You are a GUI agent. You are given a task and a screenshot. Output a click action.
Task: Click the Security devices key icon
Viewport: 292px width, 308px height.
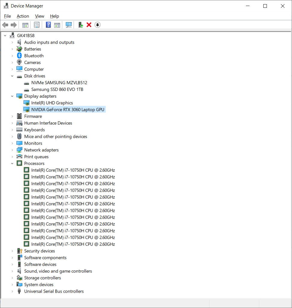click(x=19, y=251)
